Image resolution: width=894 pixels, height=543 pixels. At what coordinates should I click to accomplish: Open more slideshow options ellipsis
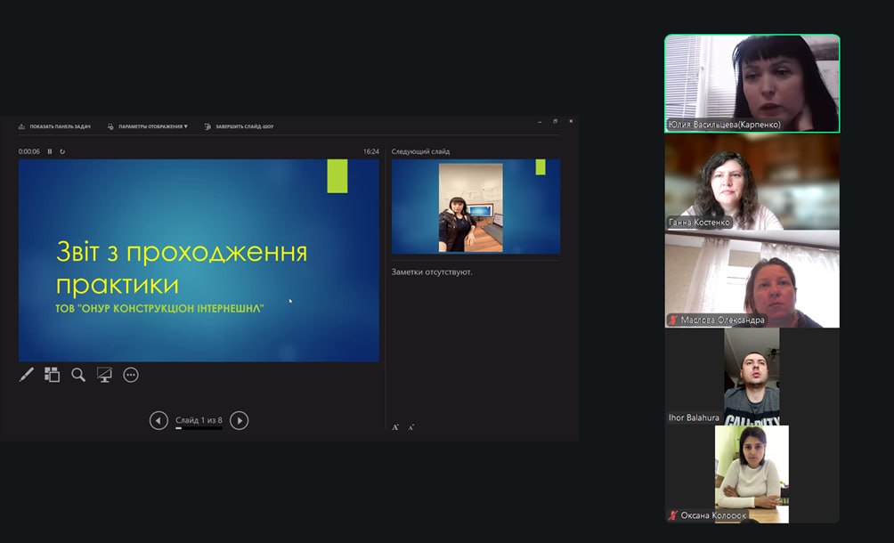pyautogui.click(x=131, y=375)
